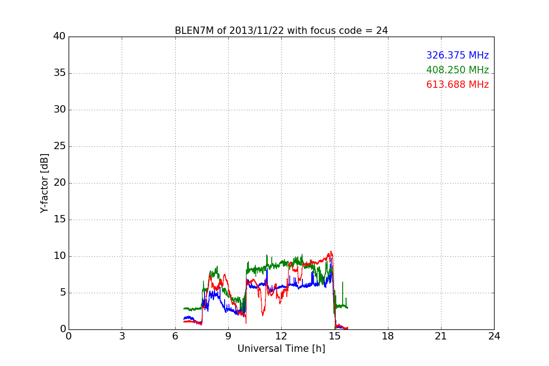This screenshot has width=549, height=366.
Task: Click x-axis tick value 6
Action: click(175, 336)
